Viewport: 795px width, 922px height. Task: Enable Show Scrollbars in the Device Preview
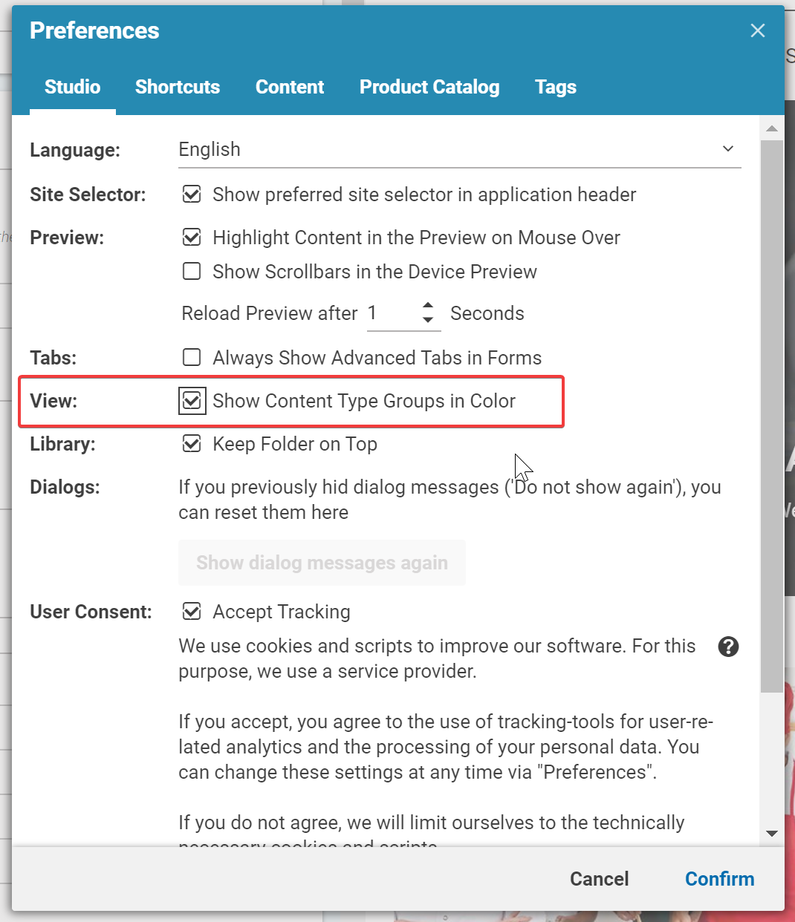click(x=192, y=272)
